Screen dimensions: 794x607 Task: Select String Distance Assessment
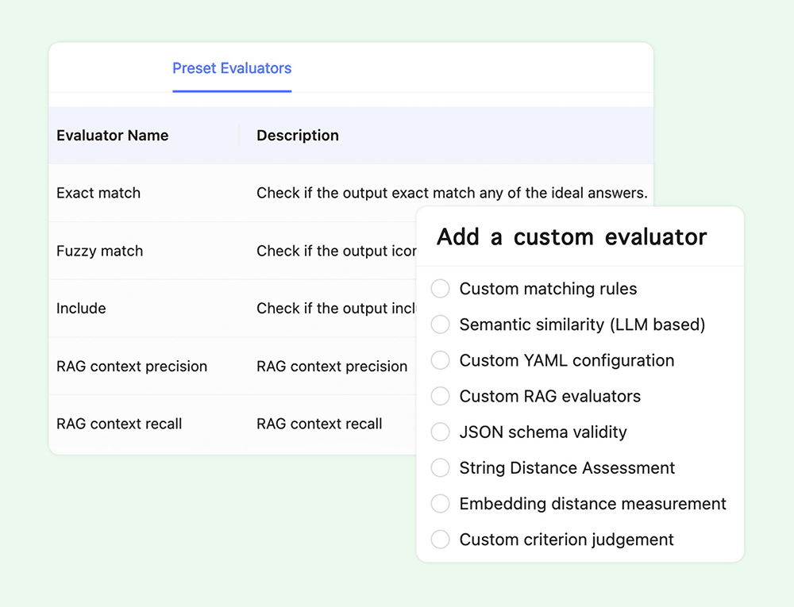tap(440, 467)
